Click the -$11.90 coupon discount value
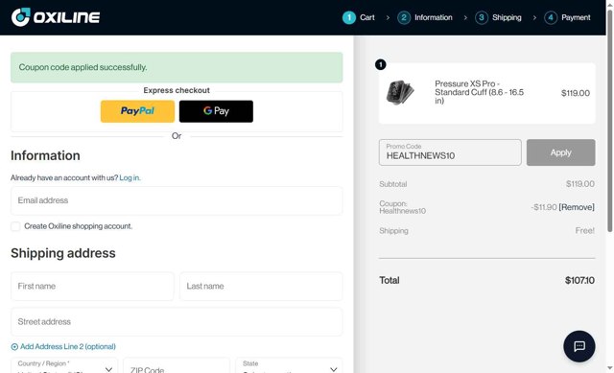The width and height of the screenshot is (614, 373). coord(544,207)
